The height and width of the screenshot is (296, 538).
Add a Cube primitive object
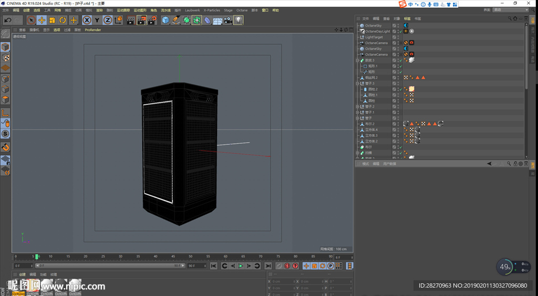tap(165, 20)
